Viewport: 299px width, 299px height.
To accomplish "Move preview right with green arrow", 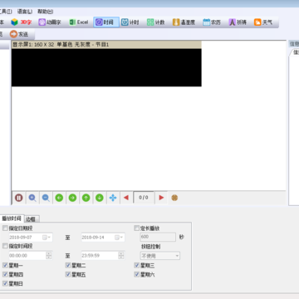I will pos(72,198).
